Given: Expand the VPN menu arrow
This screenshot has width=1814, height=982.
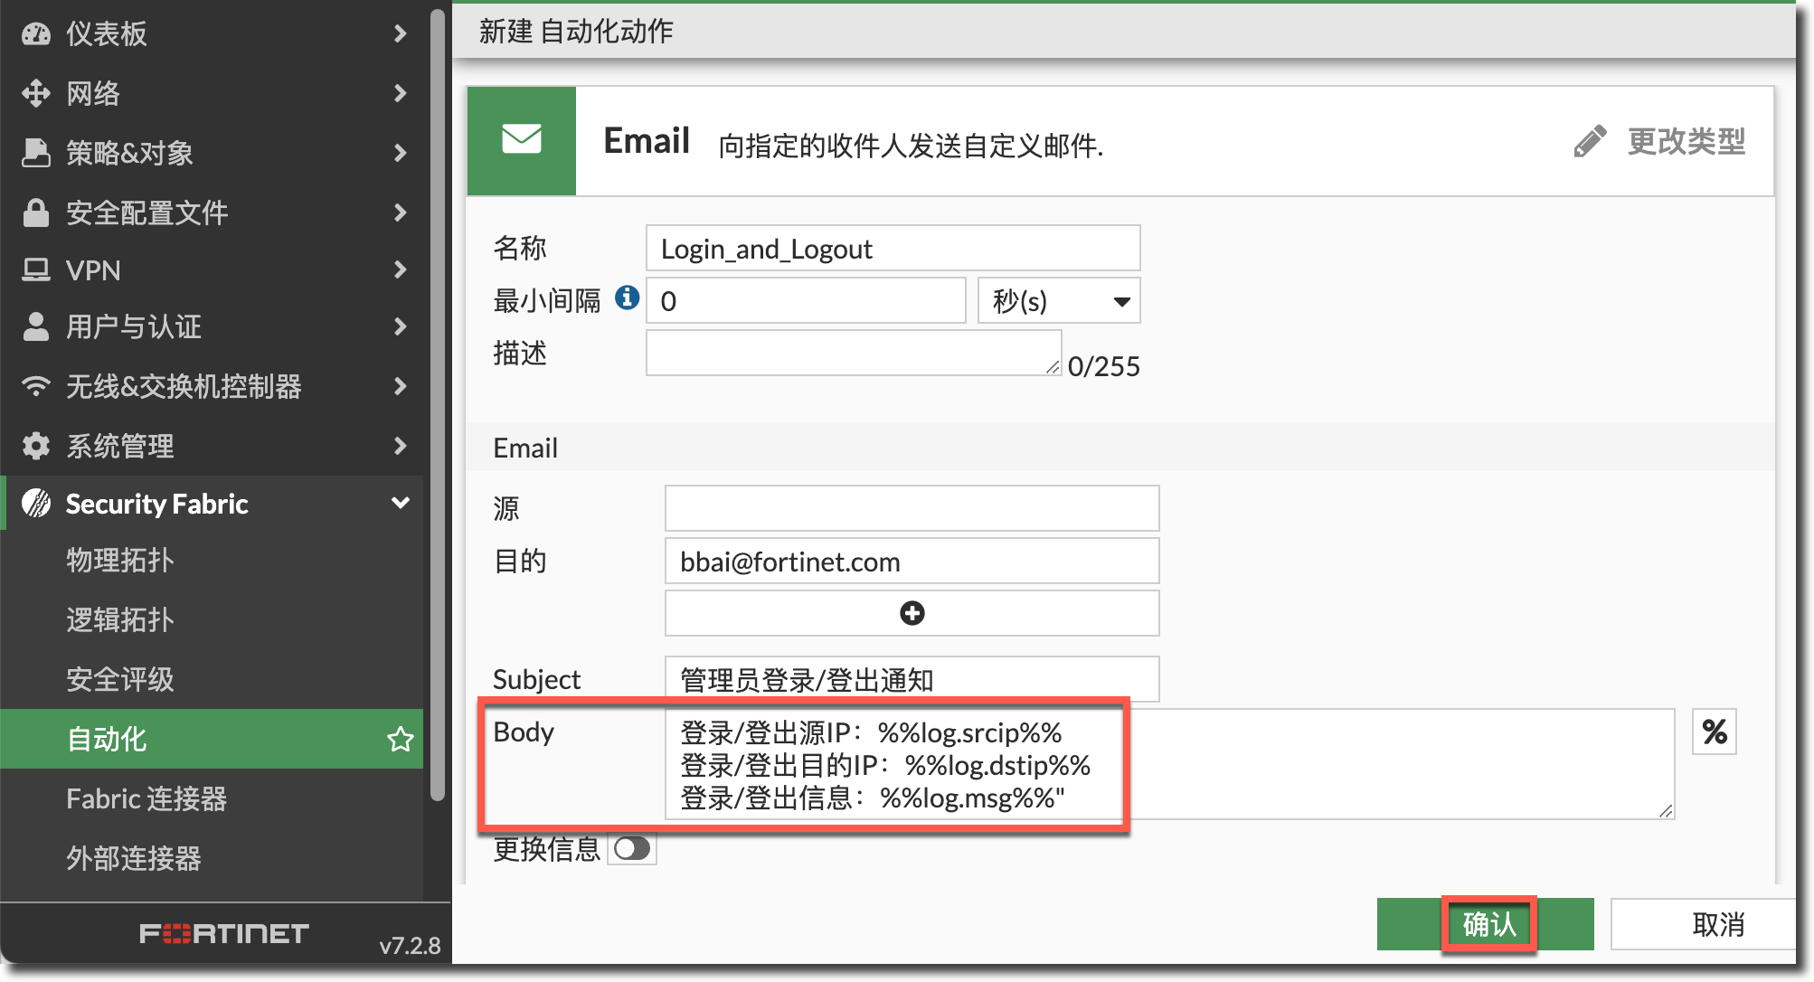Looking at the screenshot, I should point(400,269).
